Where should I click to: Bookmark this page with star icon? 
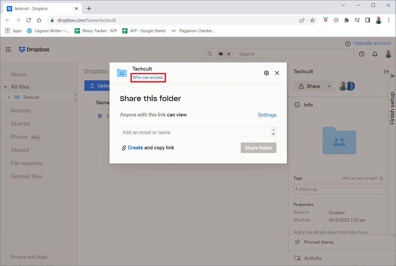coord(312,20)
